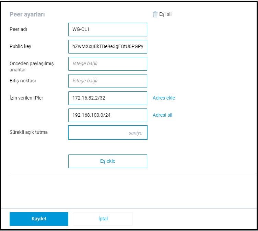
Task: Select the Önceden paylaşılmış anahtar input box
Action: [x=107, y=64]
